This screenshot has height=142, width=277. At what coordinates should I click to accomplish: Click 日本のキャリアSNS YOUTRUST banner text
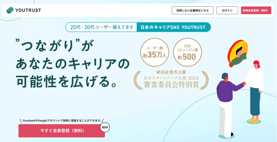[173, 27]
